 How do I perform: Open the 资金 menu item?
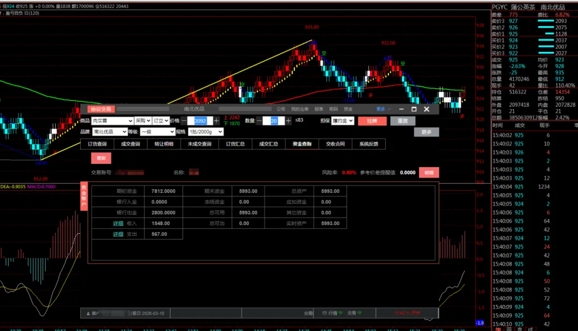348,109
